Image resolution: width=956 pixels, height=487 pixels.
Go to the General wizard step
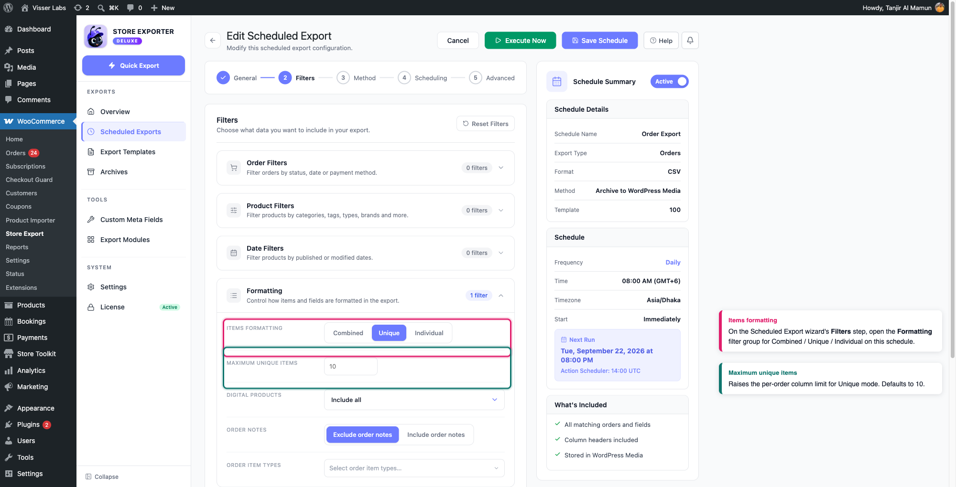coord(237,78)
